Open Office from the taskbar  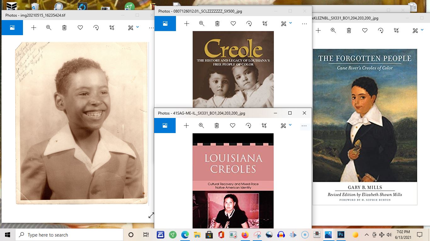click(x=221, y=235)
